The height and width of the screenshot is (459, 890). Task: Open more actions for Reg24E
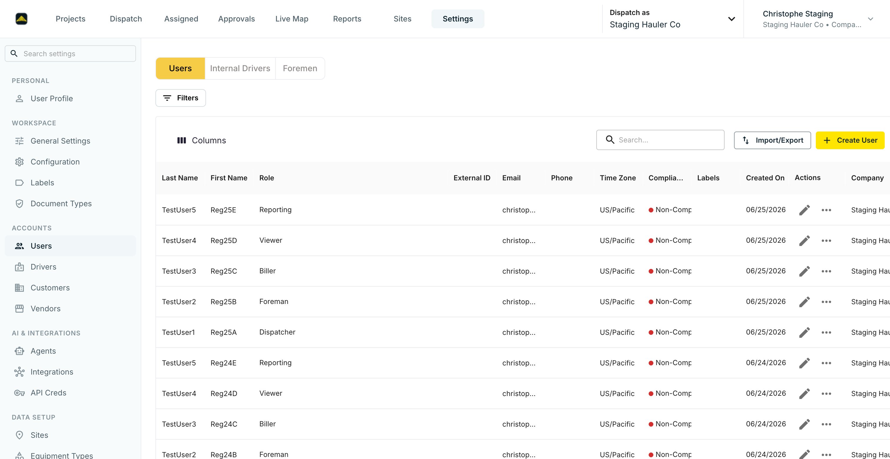tap(826, 363)
